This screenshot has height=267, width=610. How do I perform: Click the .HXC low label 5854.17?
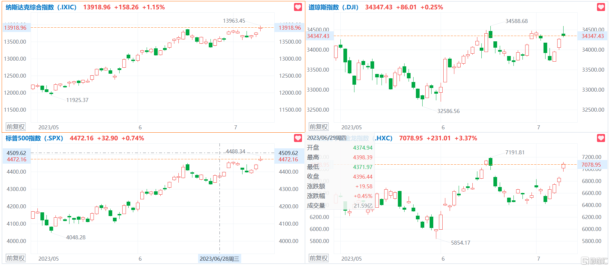(x=461, y=243)
